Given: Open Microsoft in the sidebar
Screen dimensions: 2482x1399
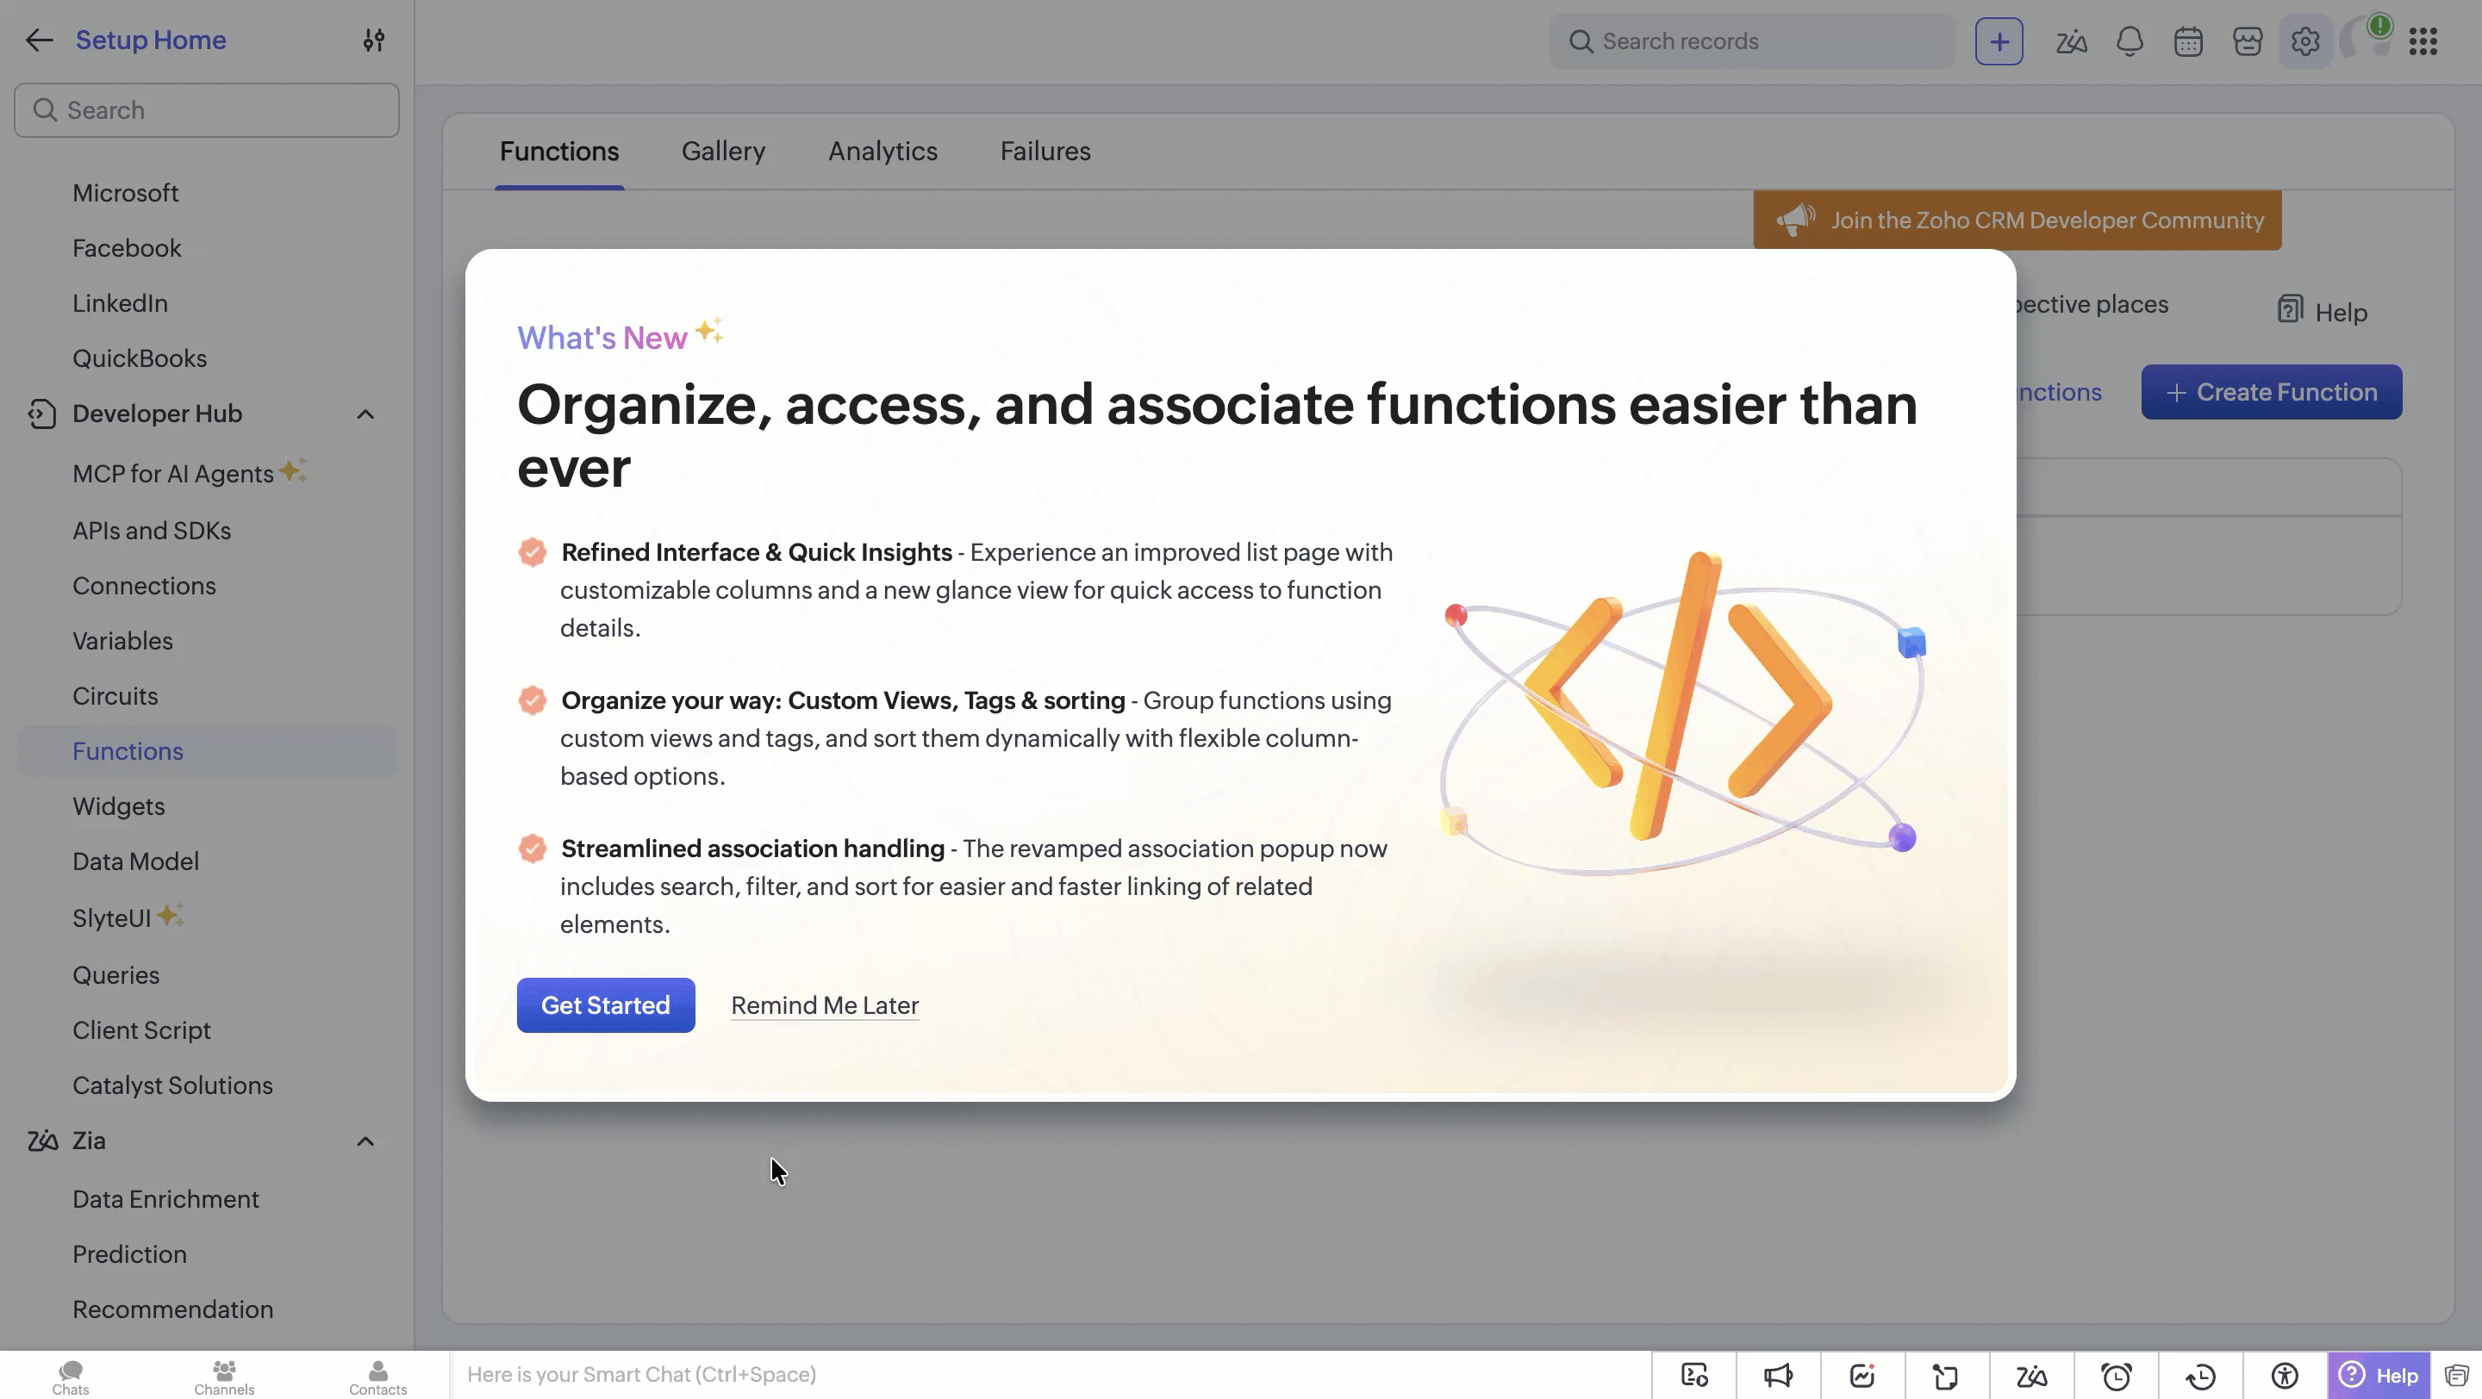Looking at the screenshot, I should (125, 193).
